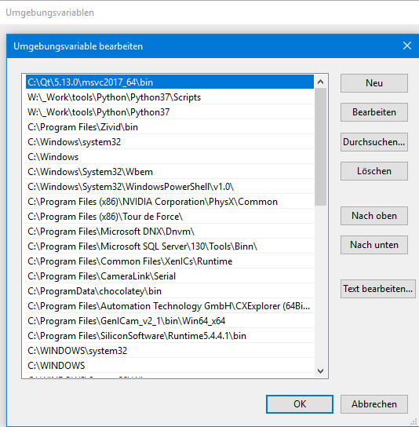This screenshot has height=427, width=419.
Task: Close the Umgebungsvariable bearbeiten dialog
Action: pos(407,46)
